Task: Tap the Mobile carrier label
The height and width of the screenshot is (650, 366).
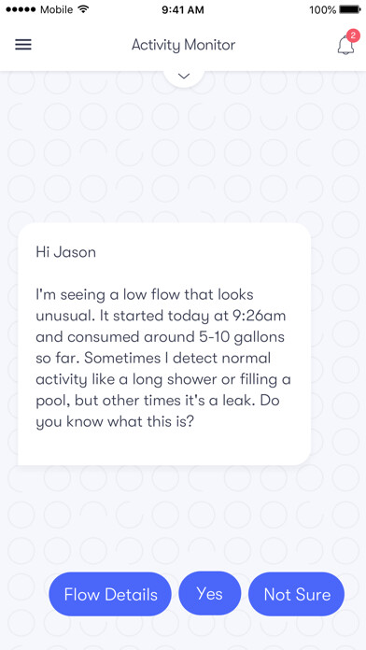Action: click(58, 10)
